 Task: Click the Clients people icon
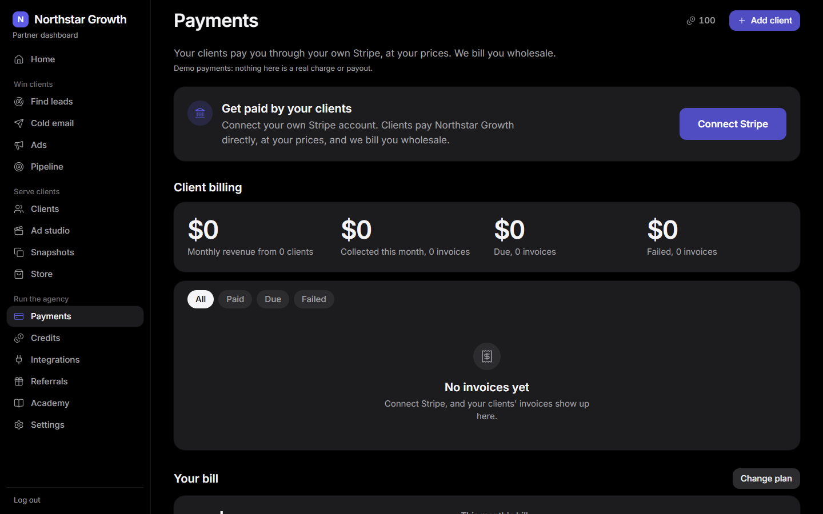point(19,209)
